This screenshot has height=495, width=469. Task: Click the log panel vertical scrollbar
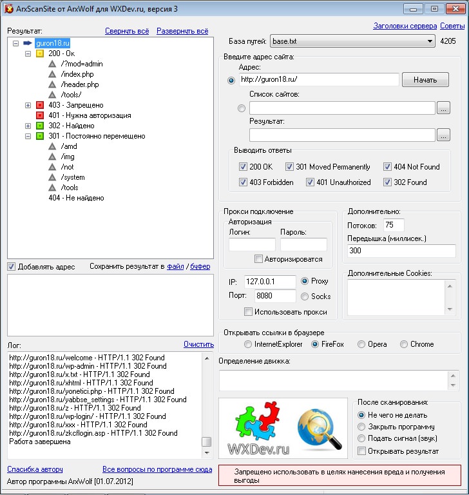206,400
